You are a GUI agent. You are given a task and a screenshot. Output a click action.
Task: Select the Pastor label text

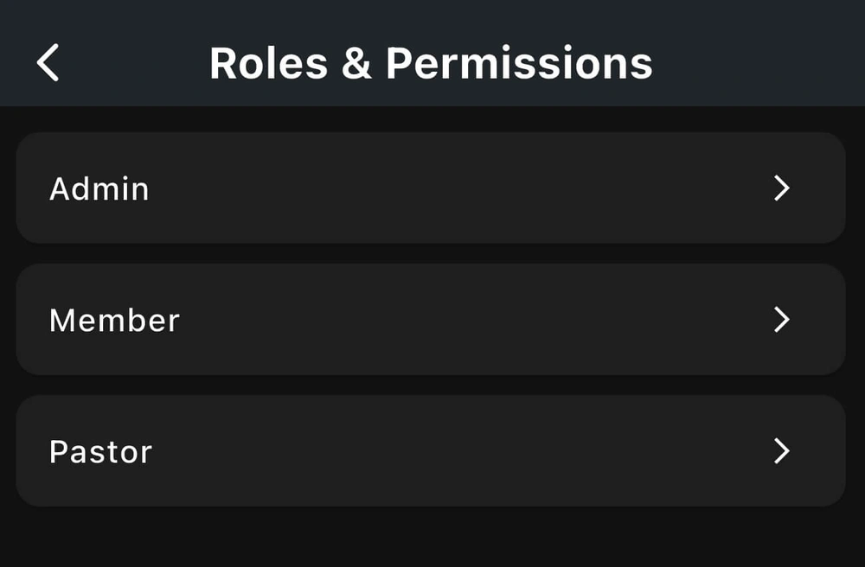pos(100,451)
